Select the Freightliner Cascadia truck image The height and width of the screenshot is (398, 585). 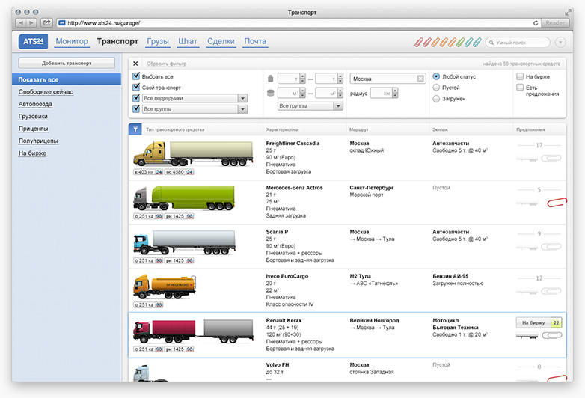(x=193, y=153)
